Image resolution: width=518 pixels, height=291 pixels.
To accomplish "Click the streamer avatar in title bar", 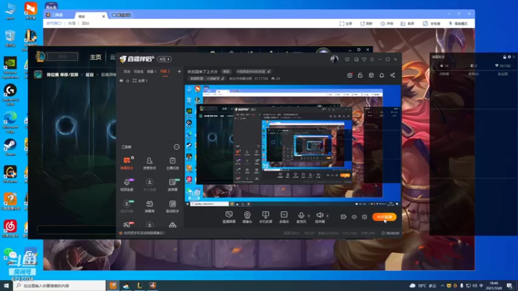I will pyautogui.click(x=334, y=59).
